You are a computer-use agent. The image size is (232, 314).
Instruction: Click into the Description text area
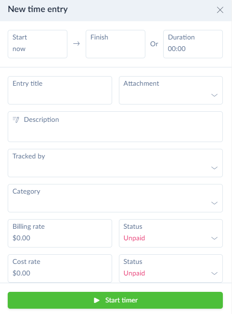tap(115, 127)
